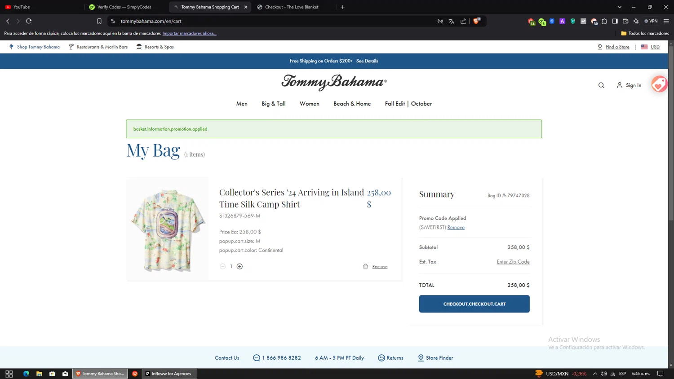
Task: Click the site settings icon in address bar
Action: [113, 21]
